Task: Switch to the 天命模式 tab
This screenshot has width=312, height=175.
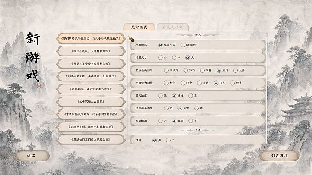Action: pos(139,27)
